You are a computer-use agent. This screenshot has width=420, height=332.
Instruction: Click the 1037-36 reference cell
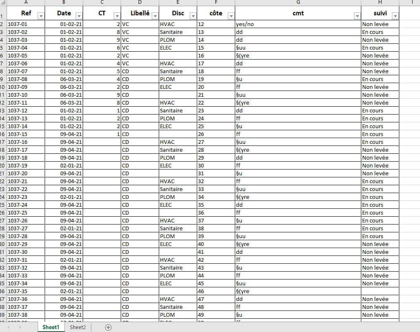pyautogui.click(x=26, y=299)
